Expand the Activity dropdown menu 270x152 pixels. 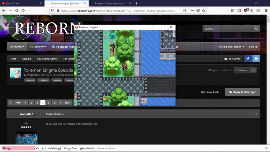point(38,47)
